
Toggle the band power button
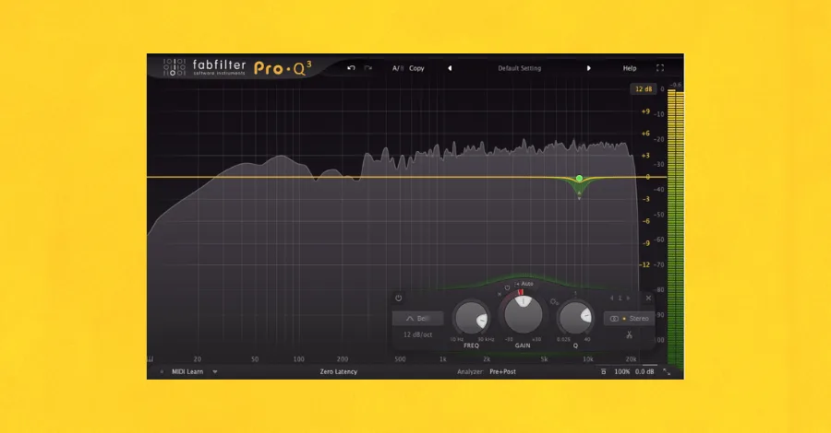(399, 298)
